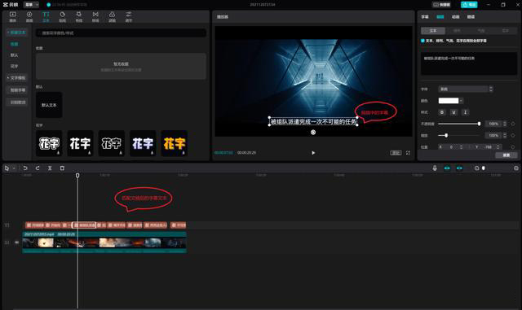Click the Redo arrow in timeline toolbar
This screenshot has height=310, width=522.
pos(38,168)
